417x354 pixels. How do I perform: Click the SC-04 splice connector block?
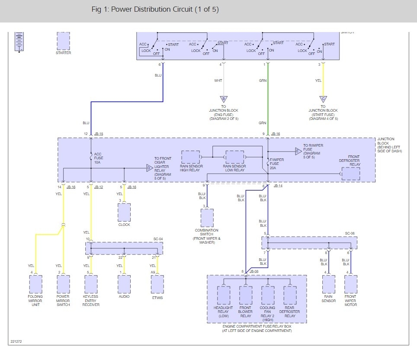coord(124,248)
